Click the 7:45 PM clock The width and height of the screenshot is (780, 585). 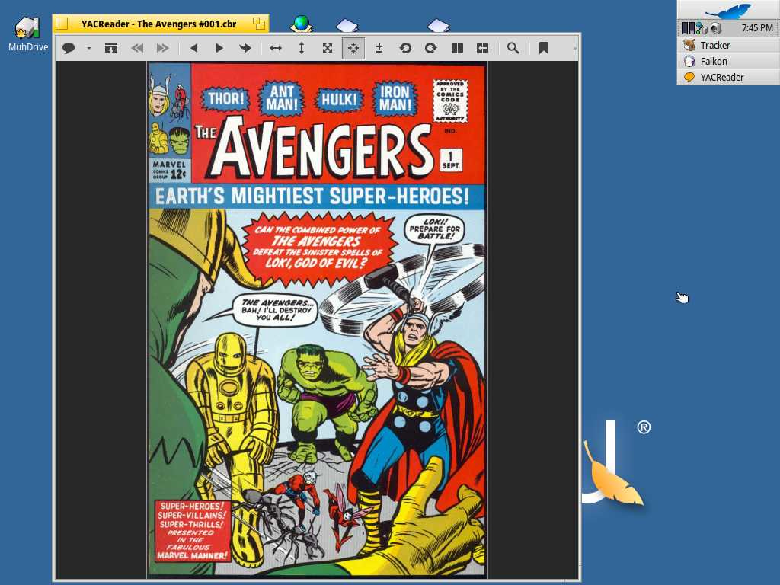coord(757,28)
